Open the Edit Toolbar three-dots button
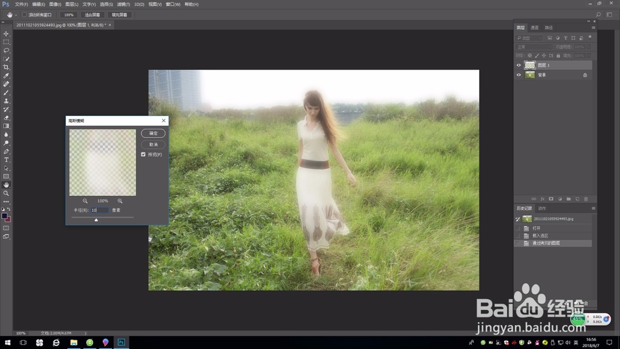620x349 pixels. point(6,201)
